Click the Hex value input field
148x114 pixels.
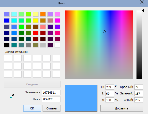pyautogui.click(x=51, y=99)
